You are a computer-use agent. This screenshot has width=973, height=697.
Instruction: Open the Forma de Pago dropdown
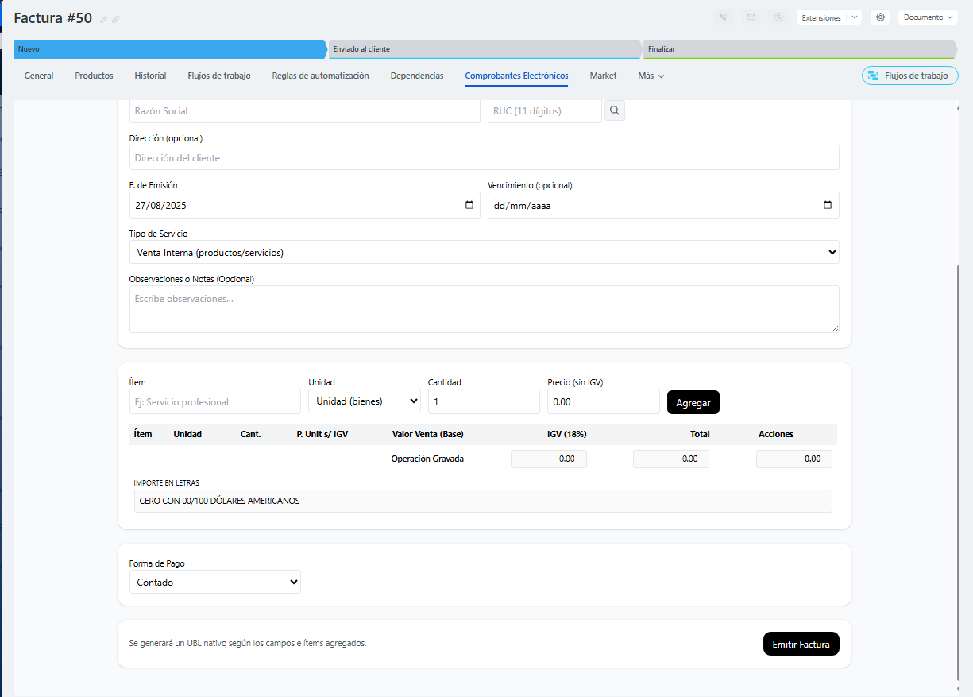[214, 583]
